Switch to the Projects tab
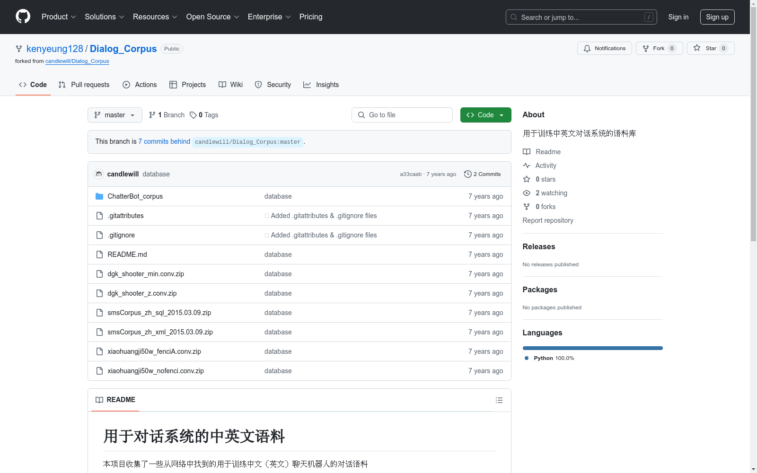This screenshot has height=473, width=757. (188, 85)
